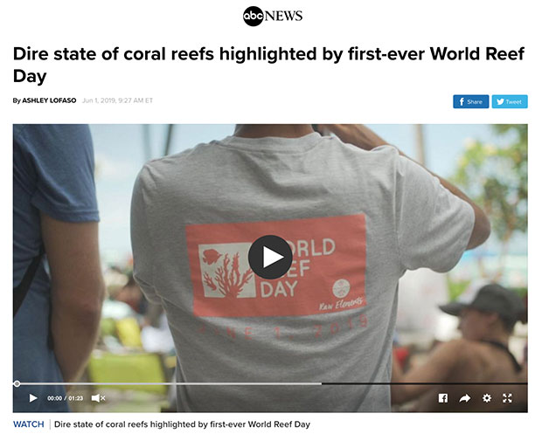The width and height of the screenshot is (542, 441).
Task: Seek to middle of video timeline
Action: click(x=270, y=383)
